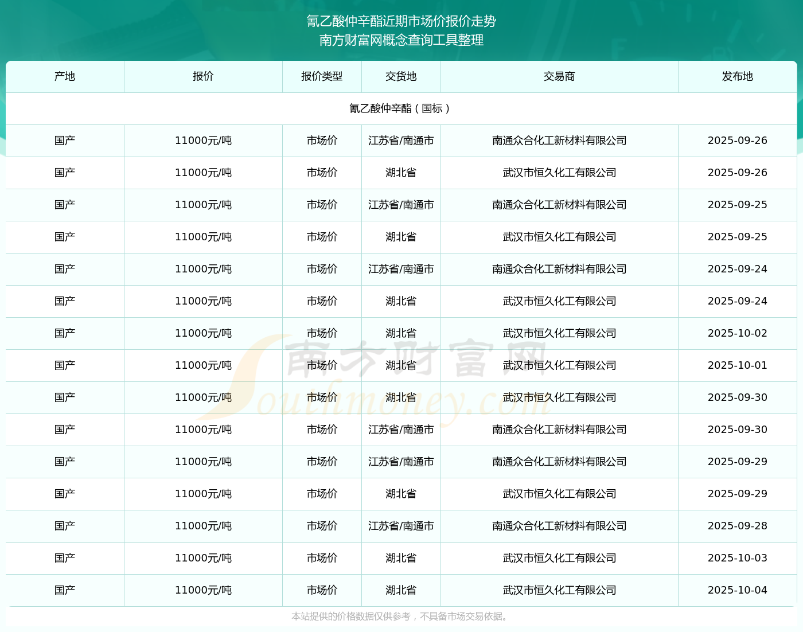Select the subtitle 南方财富网概念查询工具整理
The image size is (803, 632).
pos(402,40)
